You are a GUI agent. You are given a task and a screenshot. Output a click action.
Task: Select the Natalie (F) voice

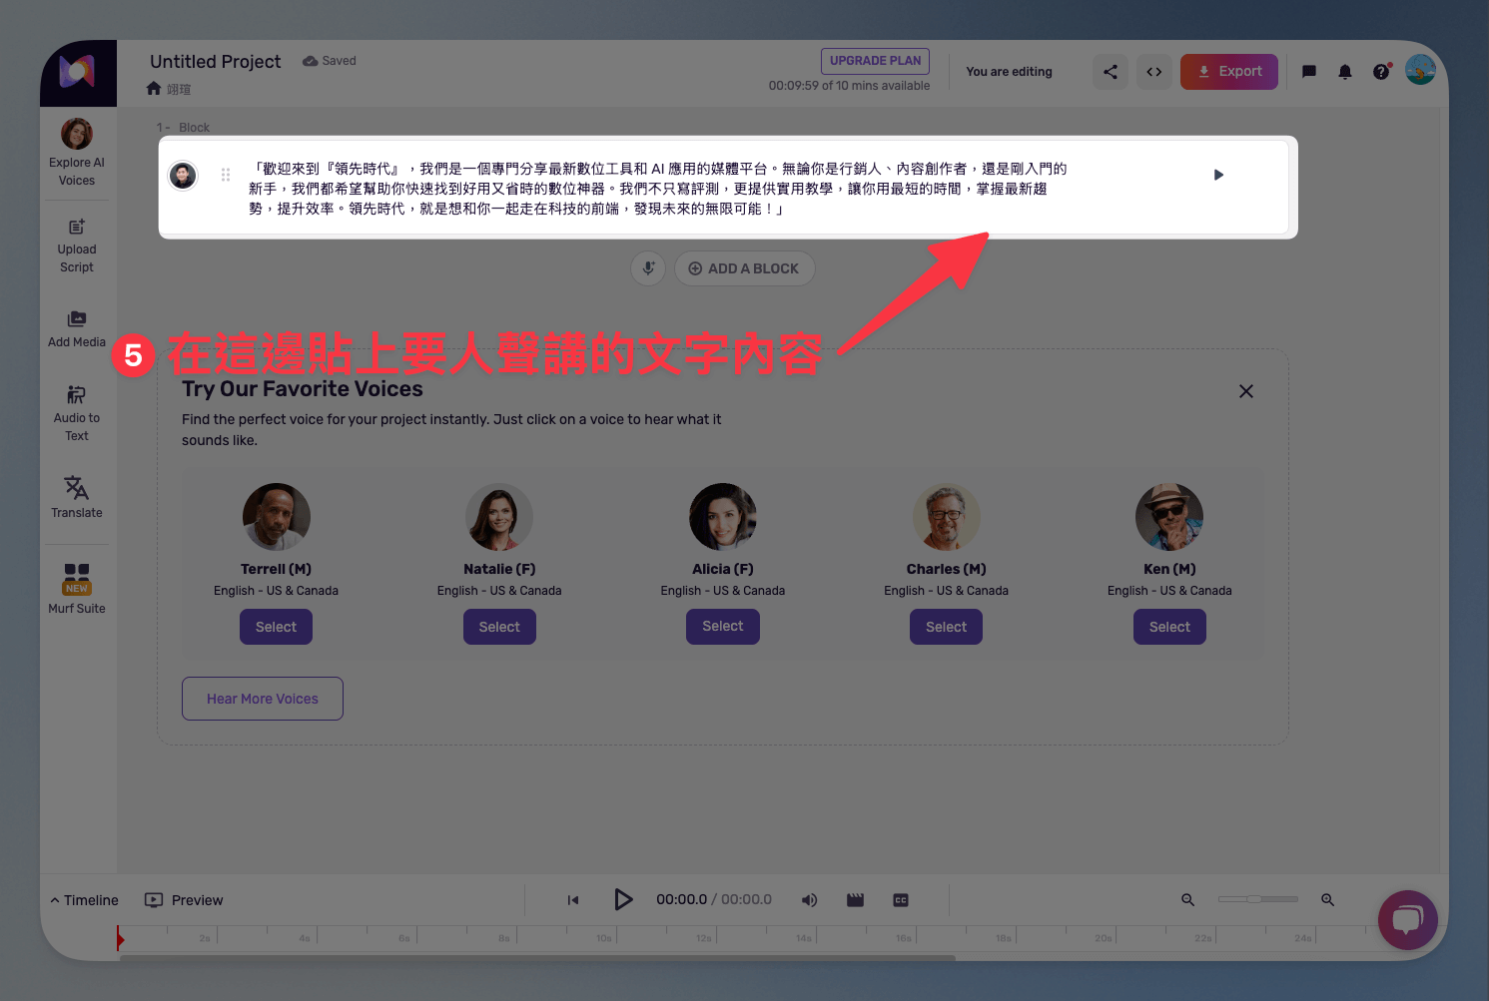point(499,627)
